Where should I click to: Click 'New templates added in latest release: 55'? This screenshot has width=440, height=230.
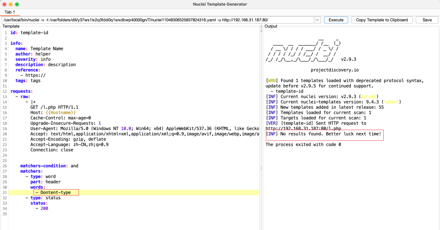click(325, 107)
